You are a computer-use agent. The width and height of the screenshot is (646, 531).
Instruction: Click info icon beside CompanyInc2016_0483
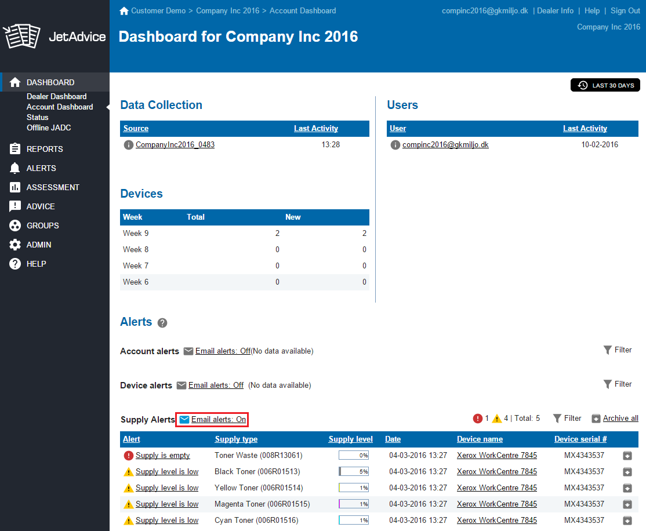point(129,145)
